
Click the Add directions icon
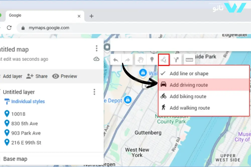176,60
